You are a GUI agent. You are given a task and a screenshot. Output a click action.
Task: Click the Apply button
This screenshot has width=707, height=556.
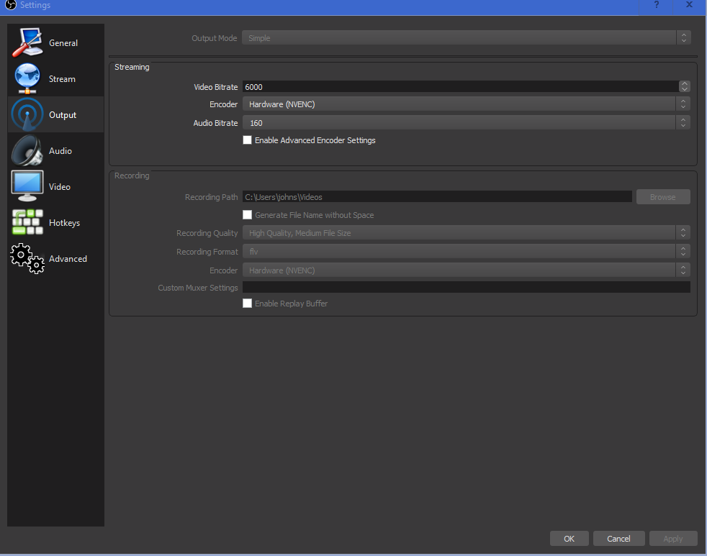[x=673, y=539]
